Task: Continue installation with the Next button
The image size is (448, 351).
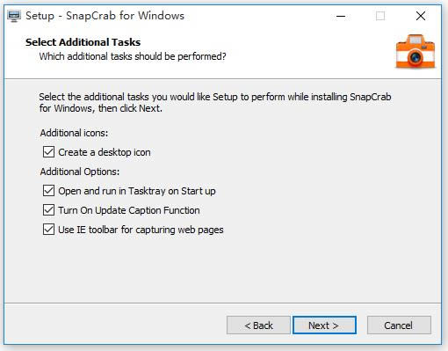Action: (x=324, y=325)
